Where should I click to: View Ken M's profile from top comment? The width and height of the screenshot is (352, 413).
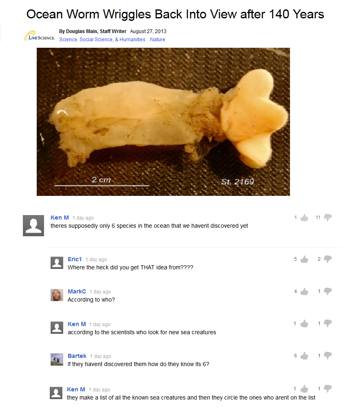pyautogui.click(x=60, y=218)
